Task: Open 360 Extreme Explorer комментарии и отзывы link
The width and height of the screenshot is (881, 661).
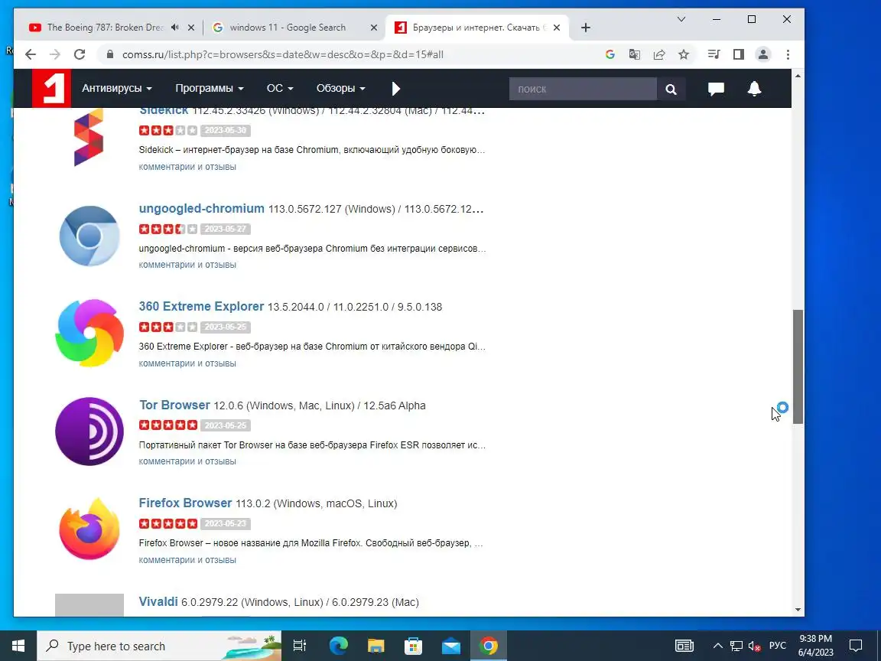Action: (x=187, y=363)
